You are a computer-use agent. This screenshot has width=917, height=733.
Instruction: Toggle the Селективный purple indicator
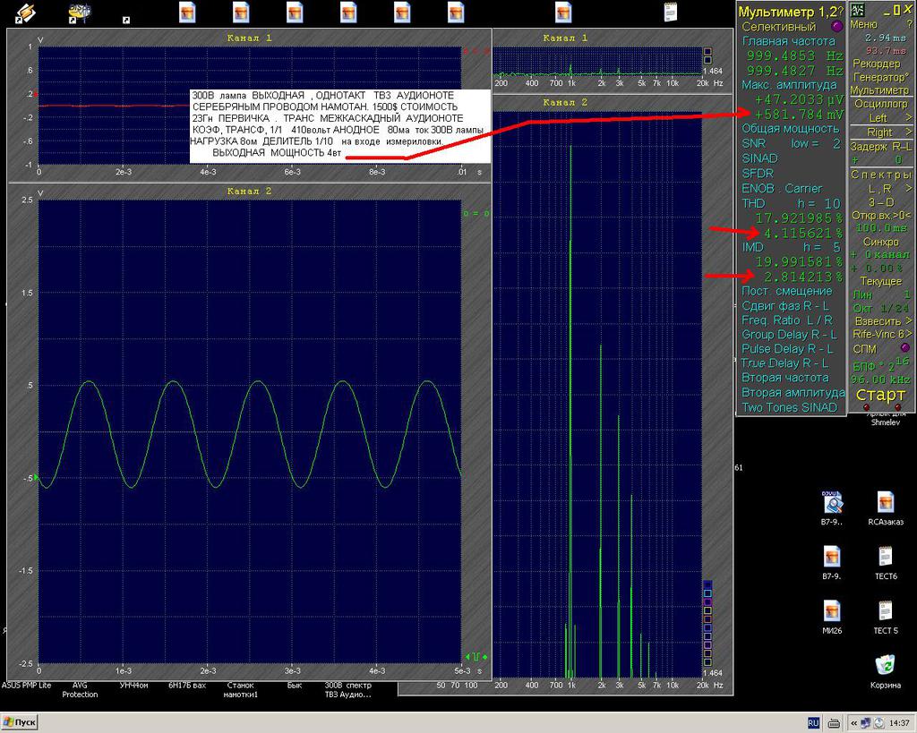tap(837, 26)
